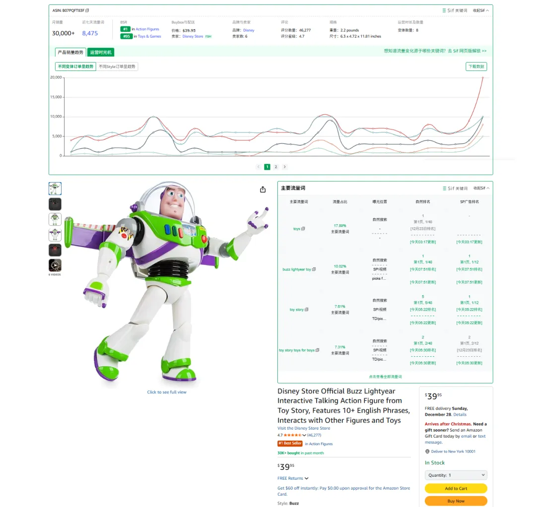The image size is (536, 507).
Task: Click the share icon above the product image
Action: pos(263,190)
